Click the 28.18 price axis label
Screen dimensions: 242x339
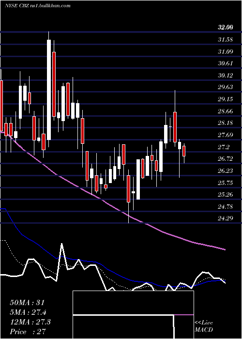[x=225, y=123]
